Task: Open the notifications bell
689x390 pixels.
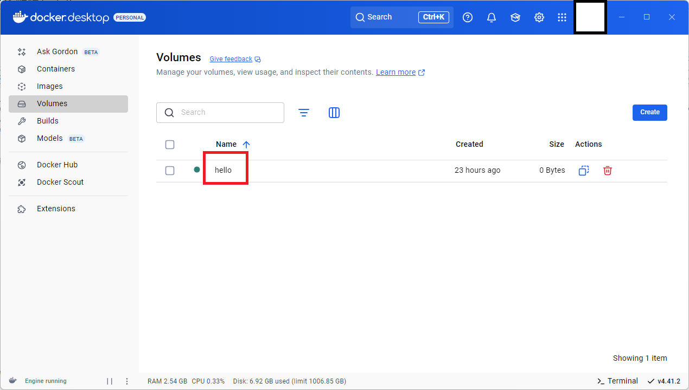Action: click(x=491, y=17)
